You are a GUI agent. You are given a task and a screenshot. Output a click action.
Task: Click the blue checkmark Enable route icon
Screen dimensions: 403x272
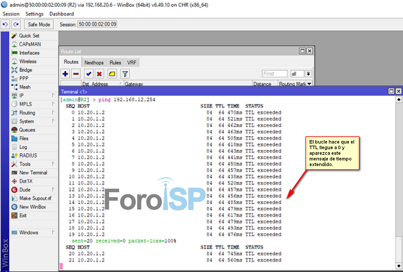tap(89, 74)
